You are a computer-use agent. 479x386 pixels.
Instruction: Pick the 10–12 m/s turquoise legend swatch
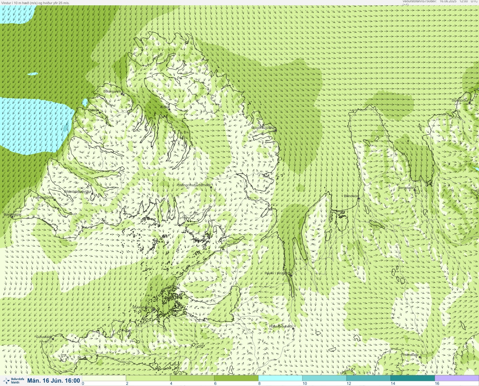pyautogui.click(x=324, y=378)
